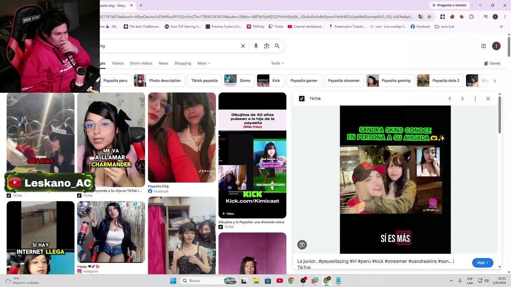This screenshot has height=287, width=511.
Task: Open the media controls button in Chrome
Action: pos(485,17)
